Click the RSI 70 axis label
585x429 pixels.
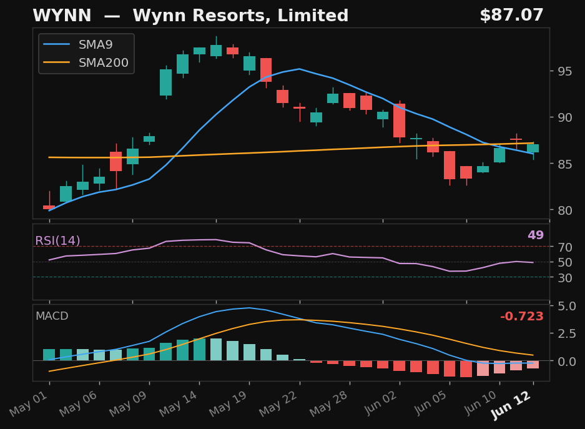[x=565, y=247]
